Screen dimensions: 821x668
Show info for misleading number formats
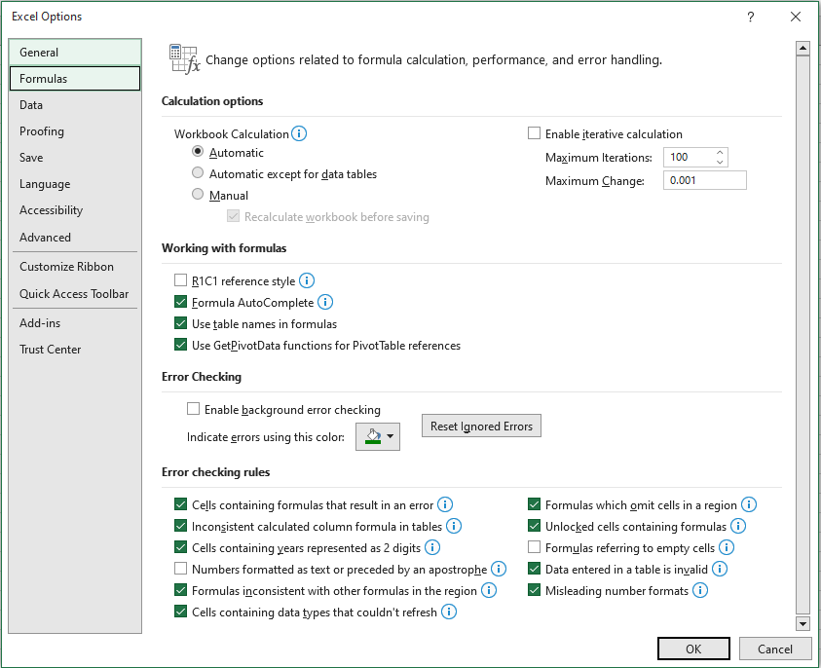[x=700, y=590]
